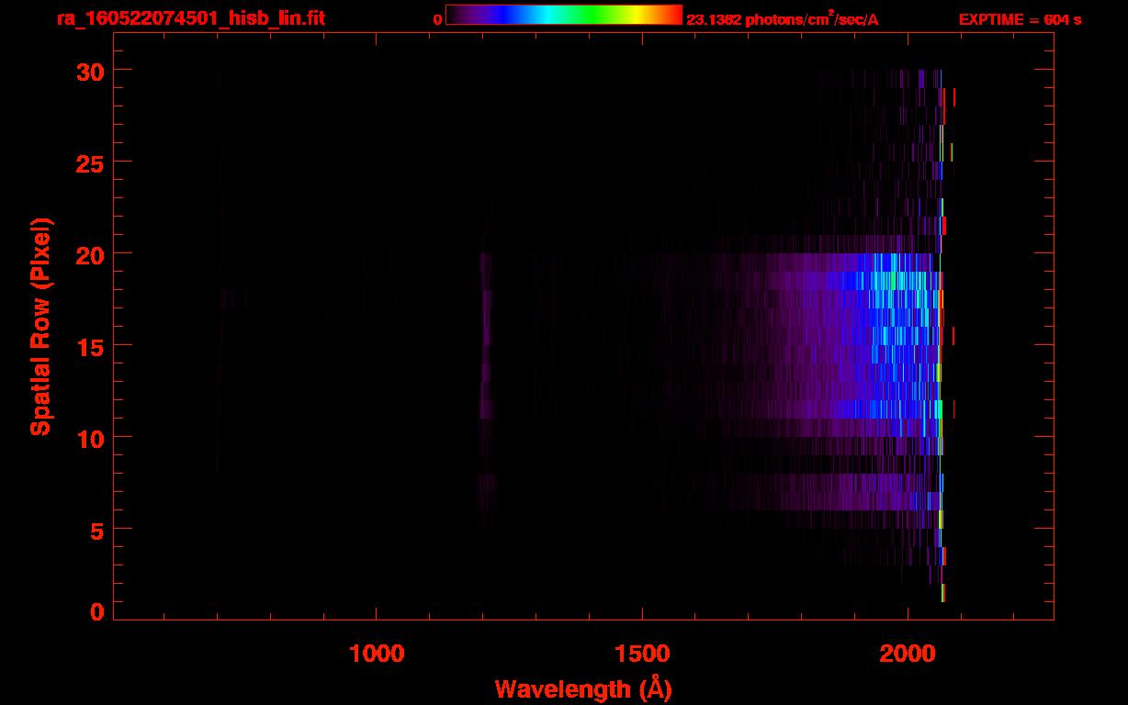Click the Spatial Row (Pixel) axis title
The height and width of the screenshot is (705, 1128).
[40, 326]
